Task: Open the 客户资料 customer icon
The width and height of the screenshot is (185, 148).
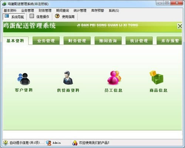Action: pos(24,79)
